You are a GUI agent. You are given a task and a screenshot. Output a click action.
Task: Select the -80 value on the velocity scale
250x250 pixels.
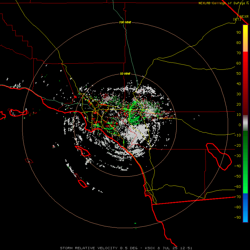(x=237, y=207)
